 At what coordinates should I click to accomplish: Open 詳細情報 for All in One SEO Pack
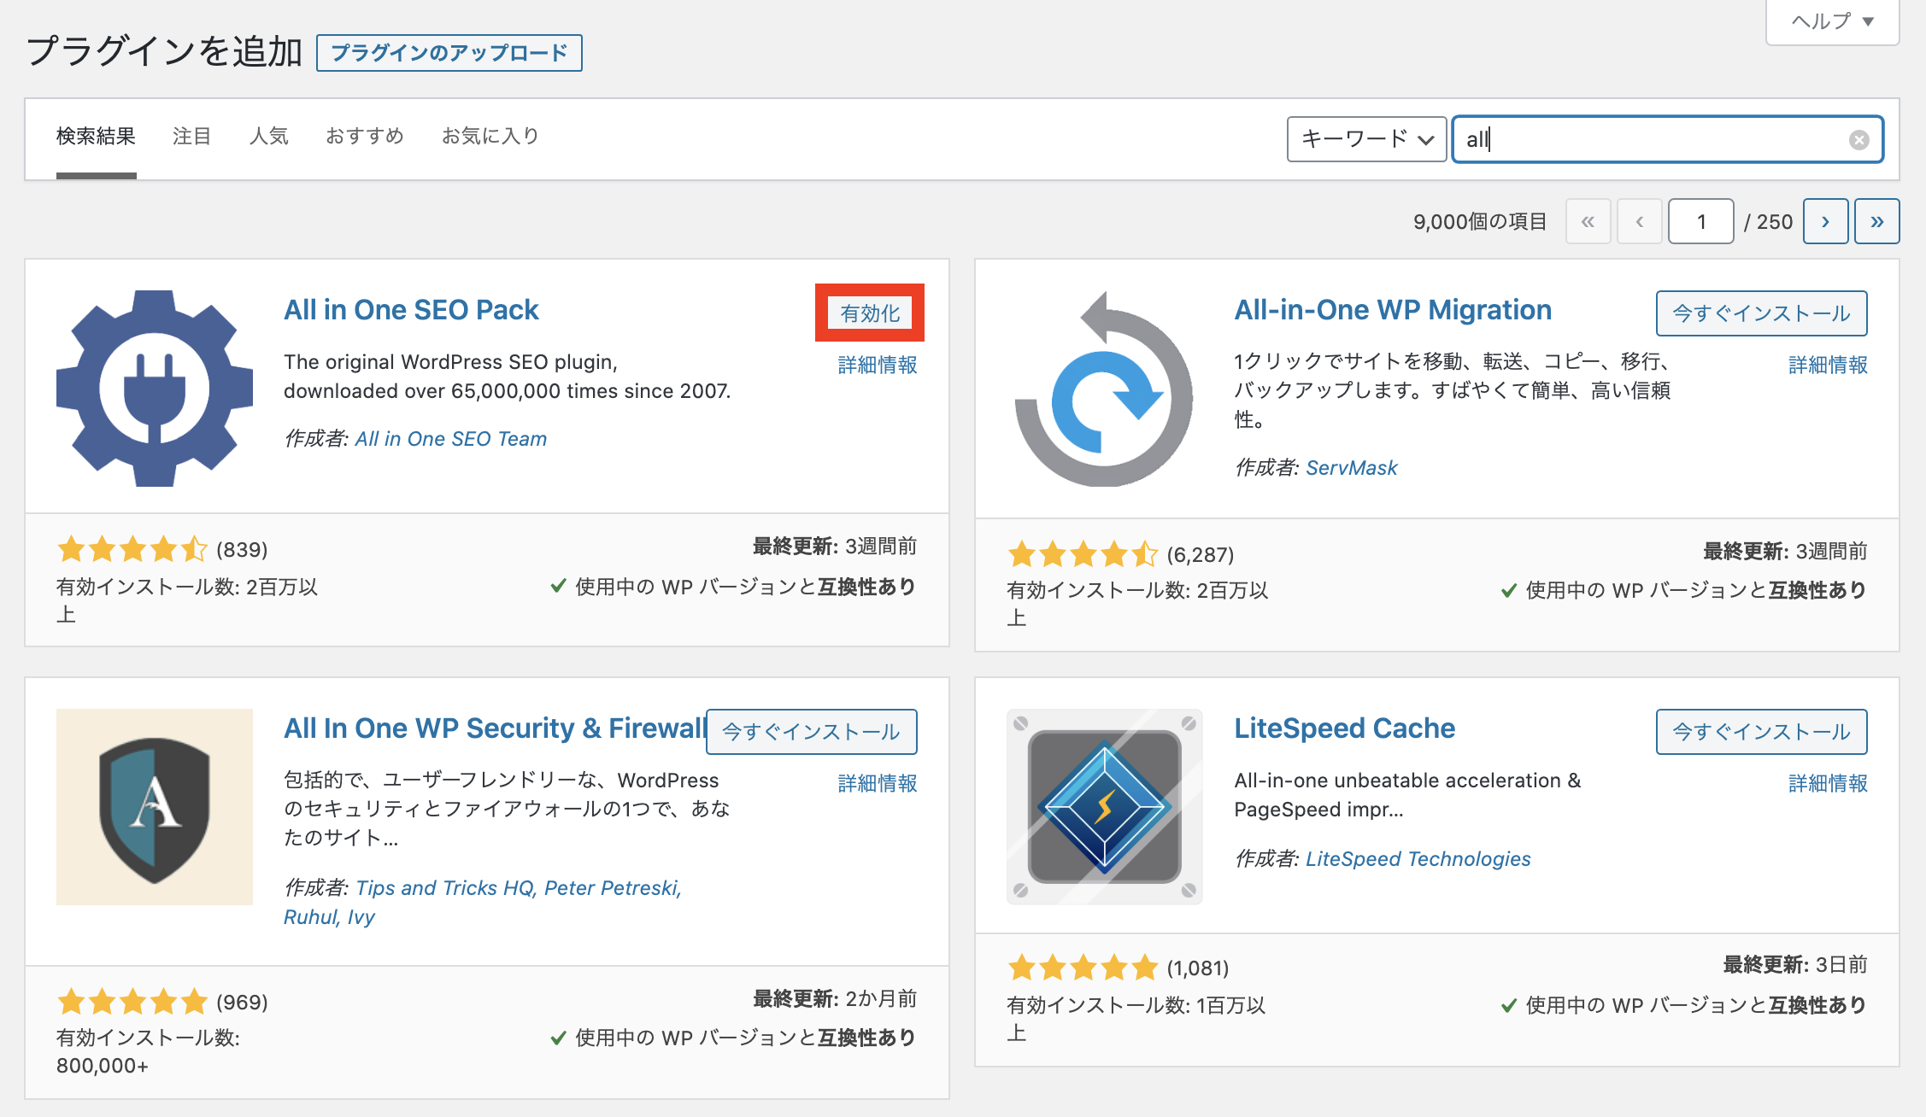click(878, 365)
